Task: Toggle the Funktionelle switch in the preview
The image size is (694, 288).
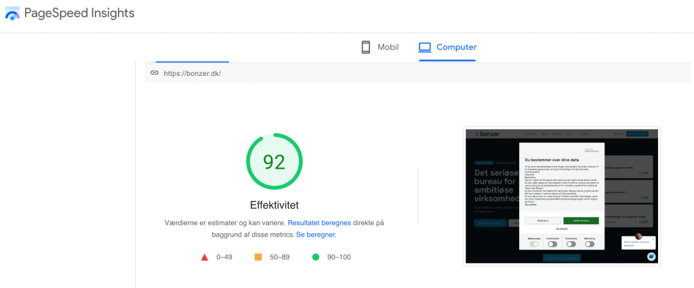Action: [552, 244]
